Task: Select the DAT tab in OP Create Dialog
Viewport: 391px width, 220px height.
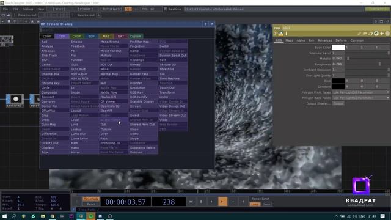Action: (121, 36)
